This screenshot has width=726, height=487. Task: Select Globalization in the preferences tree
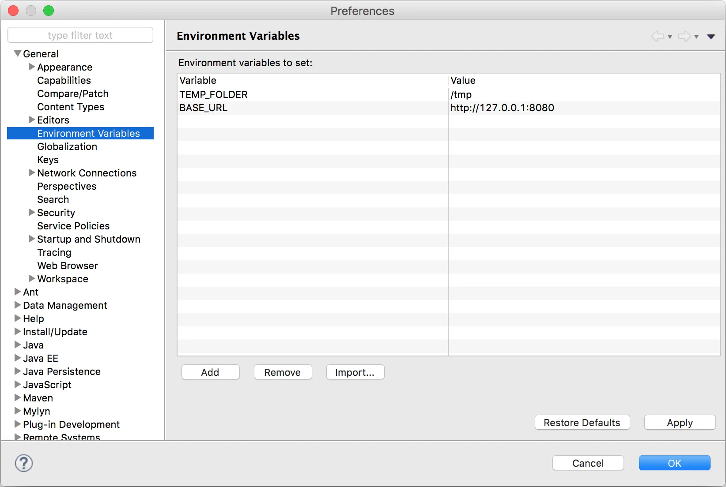[67, 146]
